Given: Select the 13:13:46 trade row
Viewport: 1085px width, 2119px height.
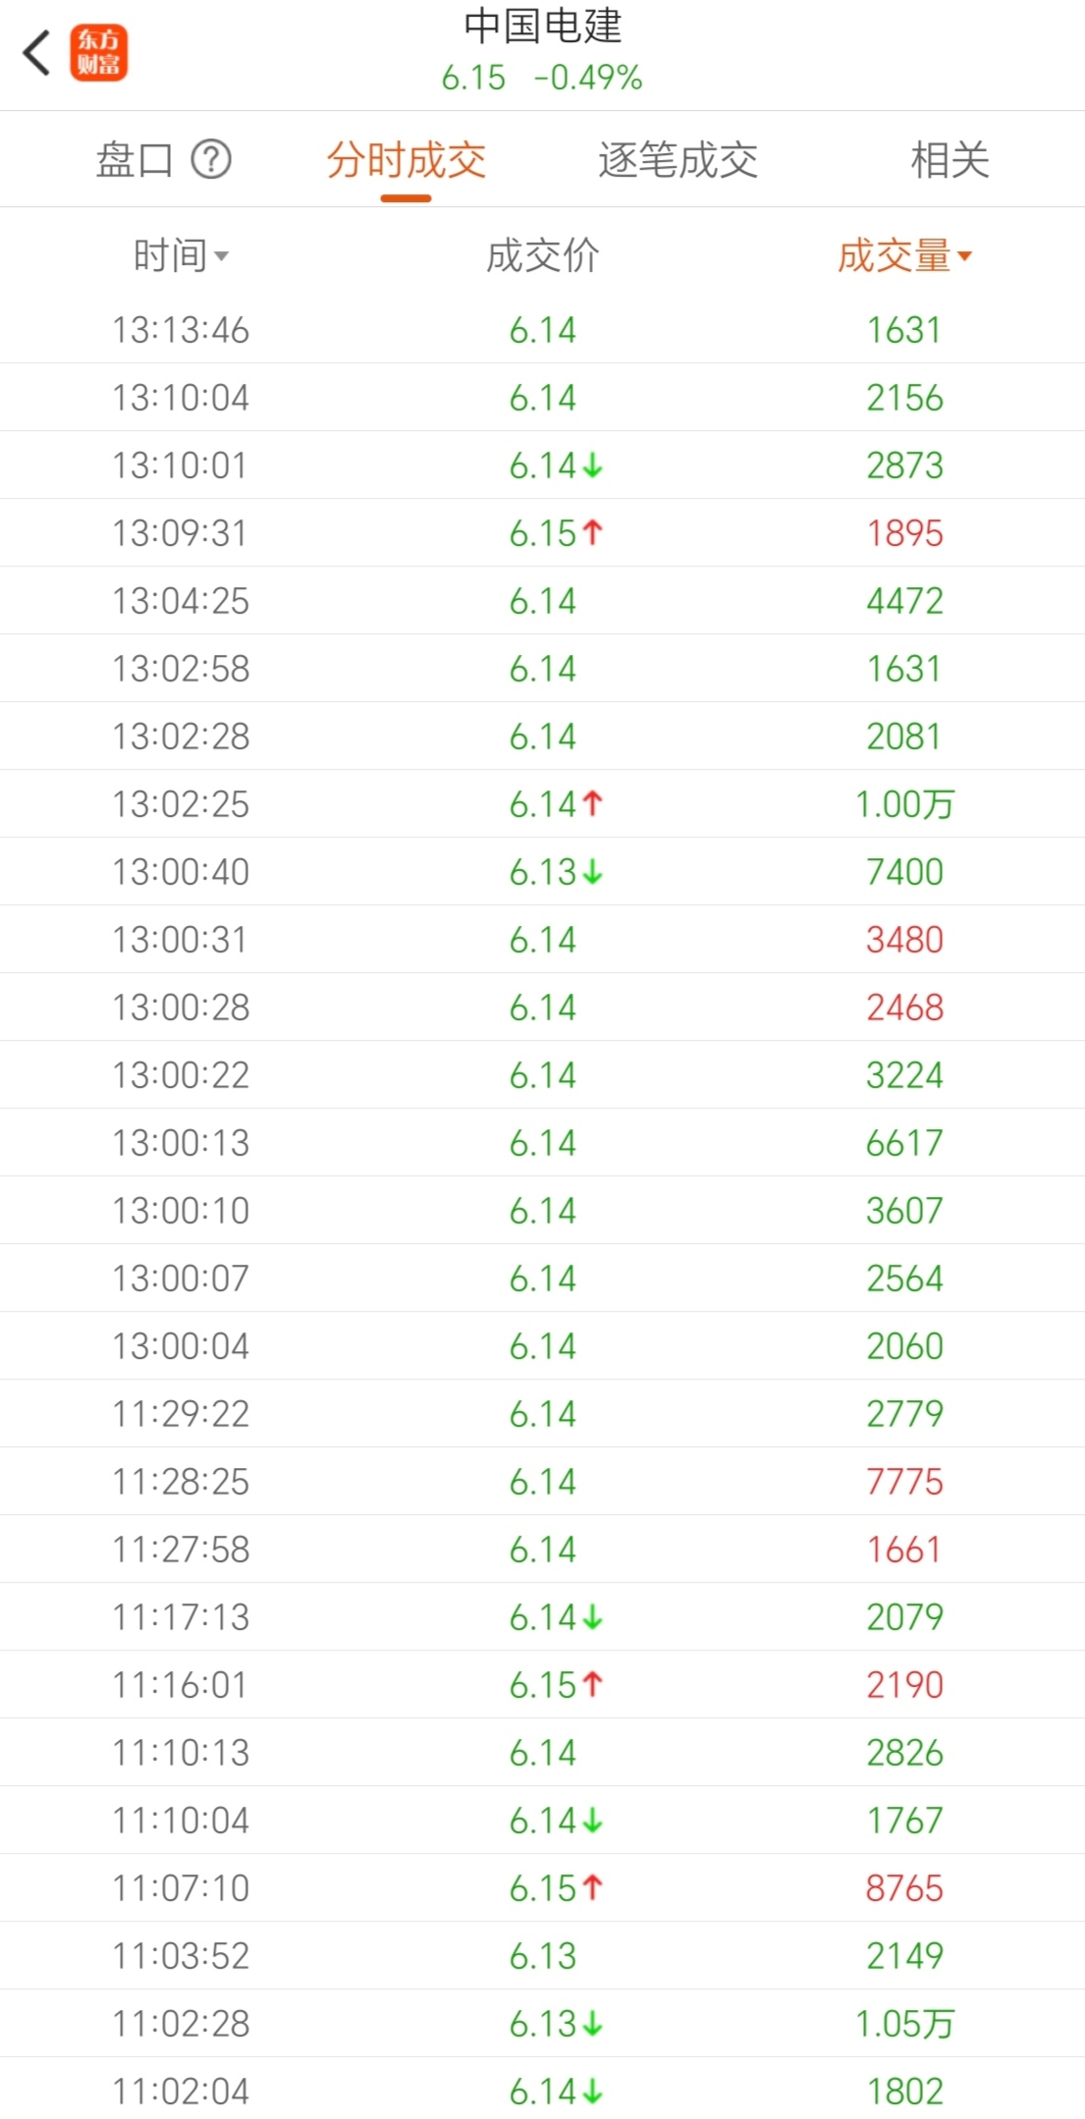Looking at the screenshot, I should [x=542, y=330].
